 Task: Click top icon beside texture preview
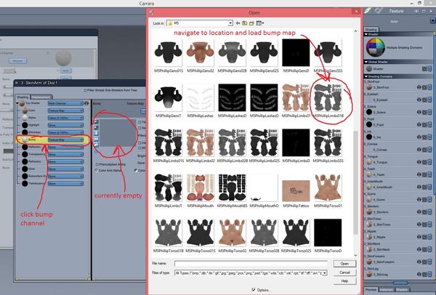pos(96,122)
